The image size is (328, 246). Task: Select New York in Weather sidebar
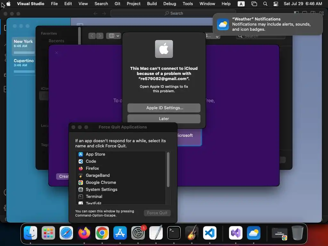[23, 47]
